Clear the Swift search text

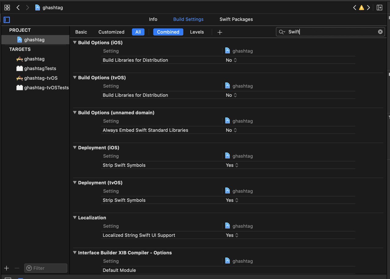pos(380,32)
